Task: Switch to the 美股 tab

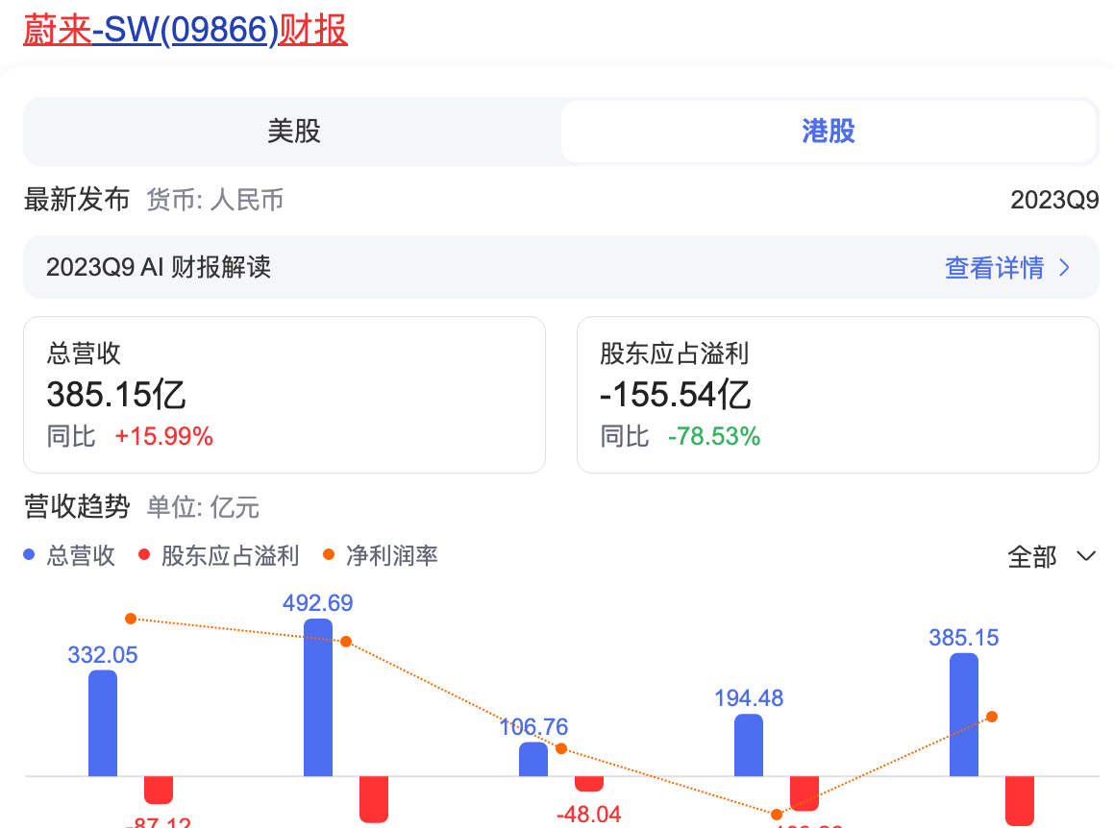Action: coord(293,132)
